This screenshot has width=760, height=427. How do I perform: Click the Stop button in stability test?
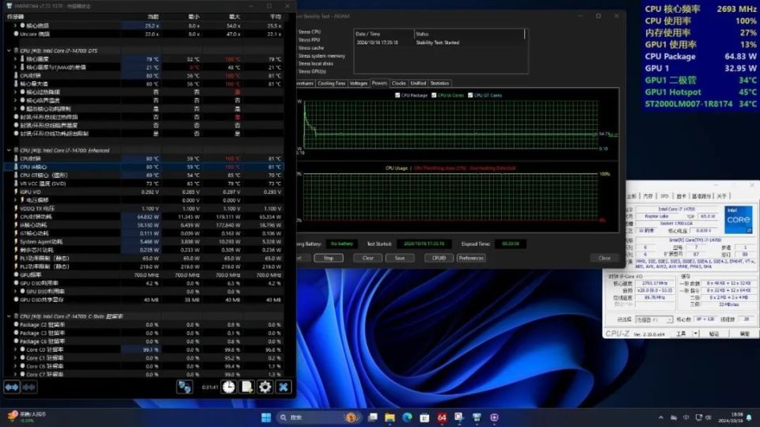[x=328, y=258]
